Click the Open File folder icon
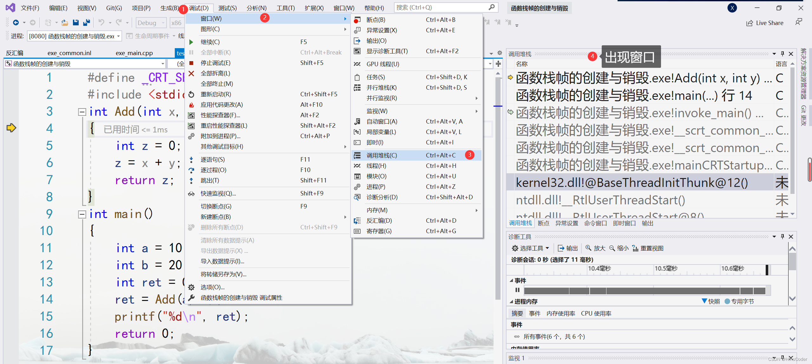 [65, 22]
